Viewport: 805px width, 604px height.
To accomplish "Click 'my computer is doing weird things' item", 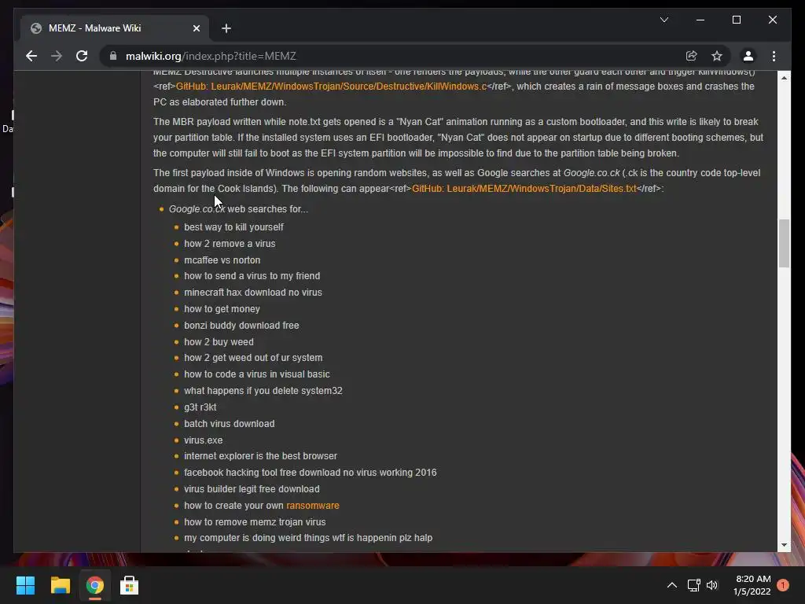I will (x=308, y=538).
